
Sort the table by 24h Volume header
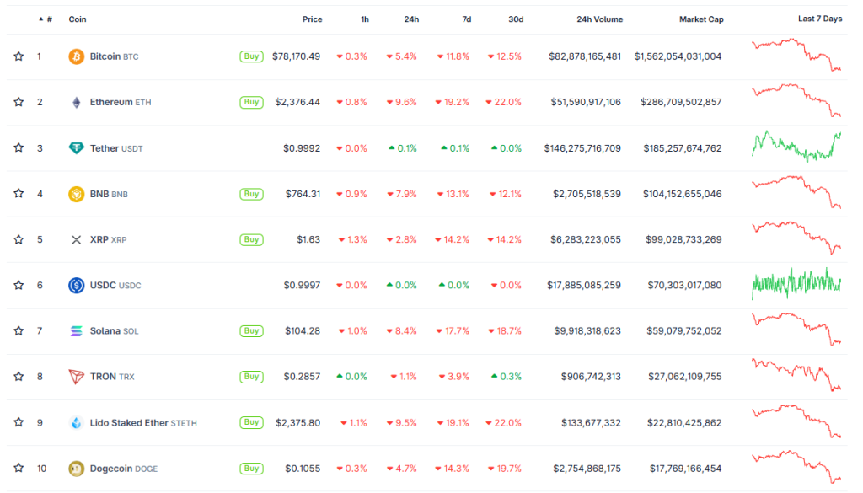click(599, 19)
